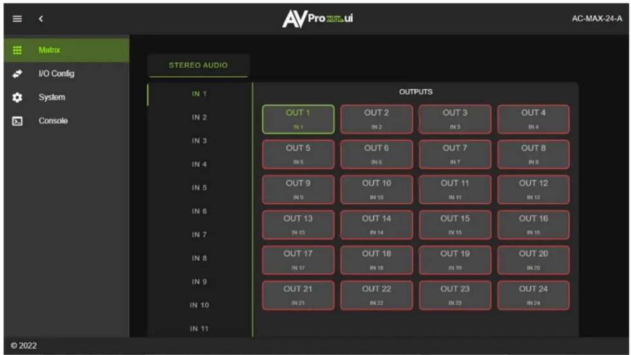Viewport: 631px width, 355px height.
Task: Route to OUT 14 tile
Action: coord(376,225)
